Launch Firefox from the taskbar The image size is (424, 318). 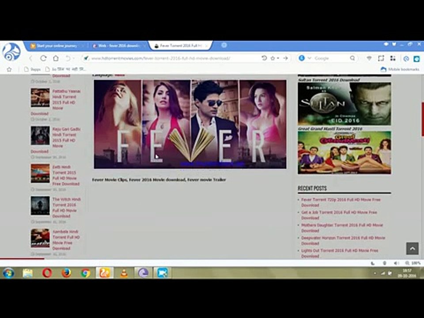coord(66,273)
